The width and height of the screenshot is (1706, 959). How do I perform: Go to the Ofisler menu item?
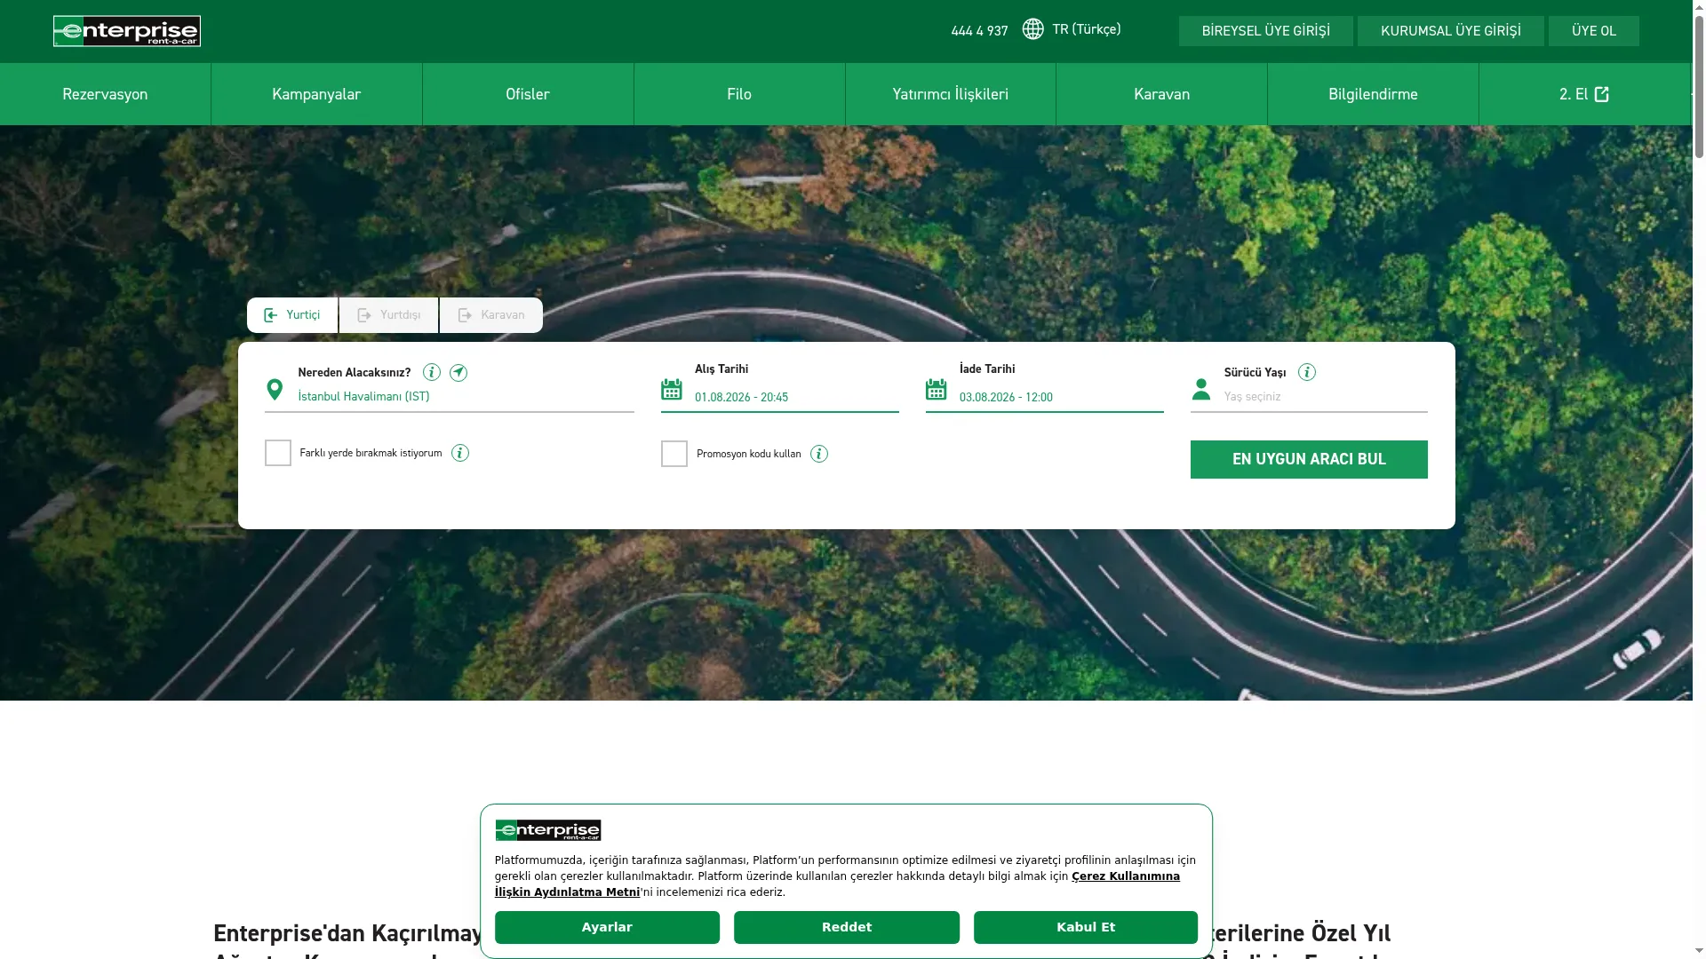[x=528, y=94]
